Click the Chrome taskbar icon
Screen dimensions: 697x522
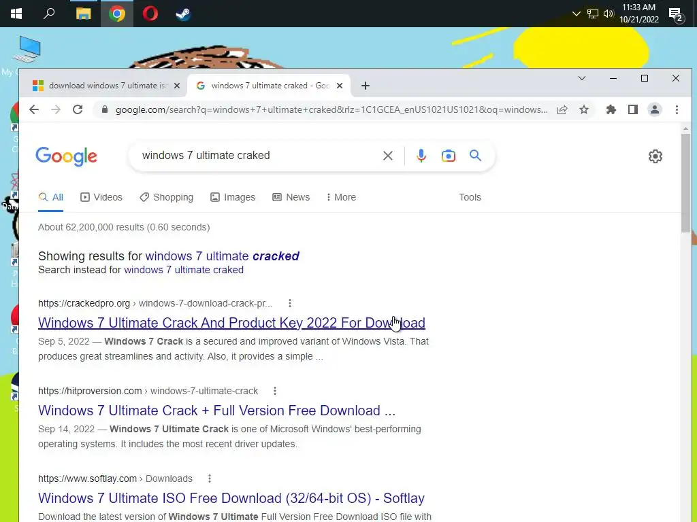tap(117, 14)
